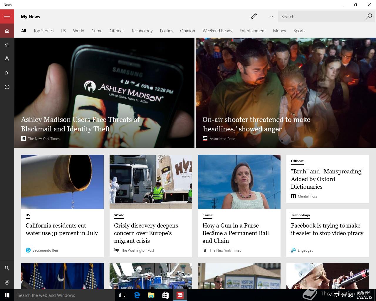Open Grisly discovery migrant crisis article
Screen dimensions: 376x301
[146, 233]
